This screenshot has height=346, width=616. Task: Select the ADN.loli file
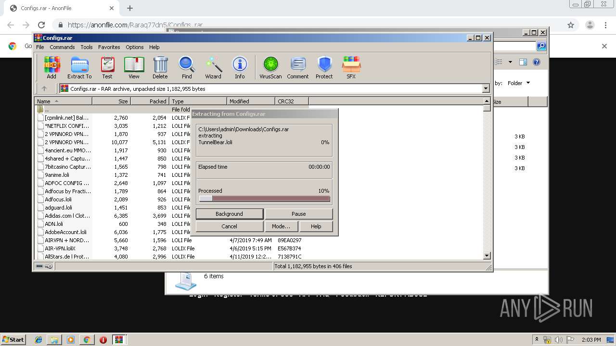point(54,224)
